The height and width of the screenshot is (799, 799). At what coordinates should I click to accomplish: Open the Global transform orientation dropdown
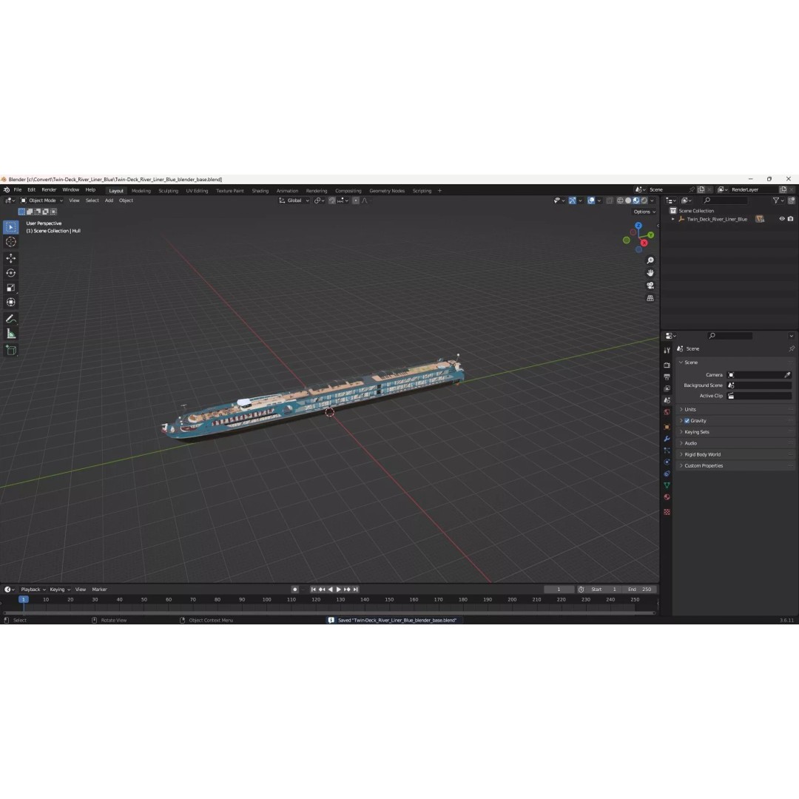click(x=294, y=200)
